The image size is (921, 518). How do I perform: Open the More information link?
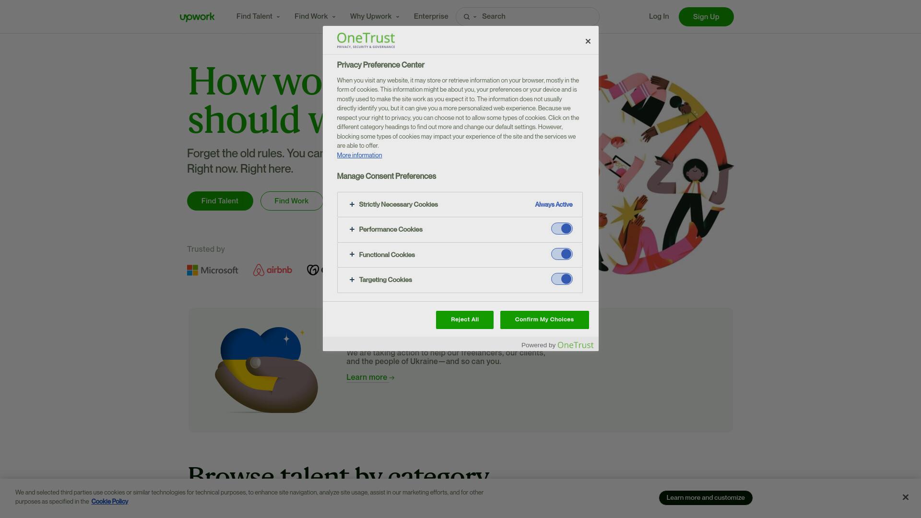coord(359,155)
